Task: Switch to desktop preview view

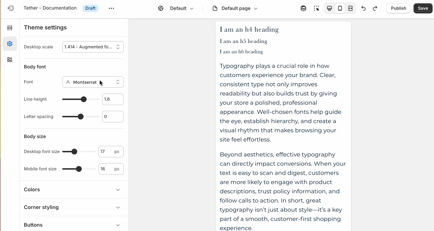Action: pyautogui.click(x=329, y=8)
